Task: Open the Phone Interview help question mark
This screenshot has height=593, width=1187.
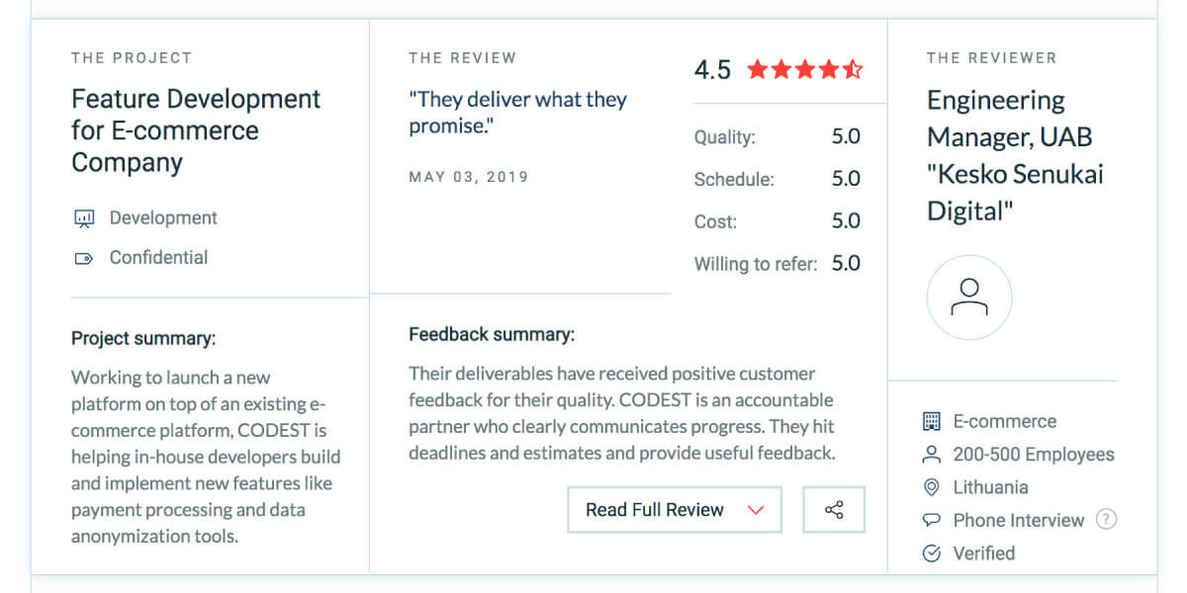Action: tap(1107, 519)
